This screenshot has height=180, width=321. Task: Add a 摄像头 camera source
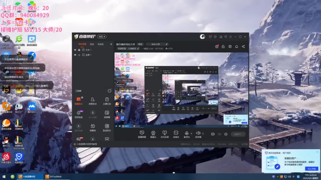click(x=153, y=134)
